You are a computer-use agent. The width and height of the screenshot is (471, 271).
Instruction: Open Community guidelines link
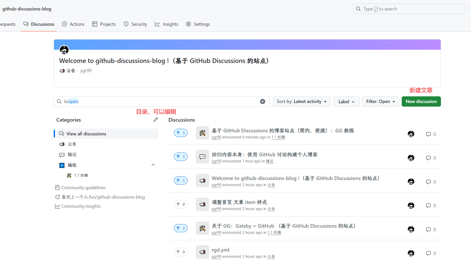click(x=80, y=188)
